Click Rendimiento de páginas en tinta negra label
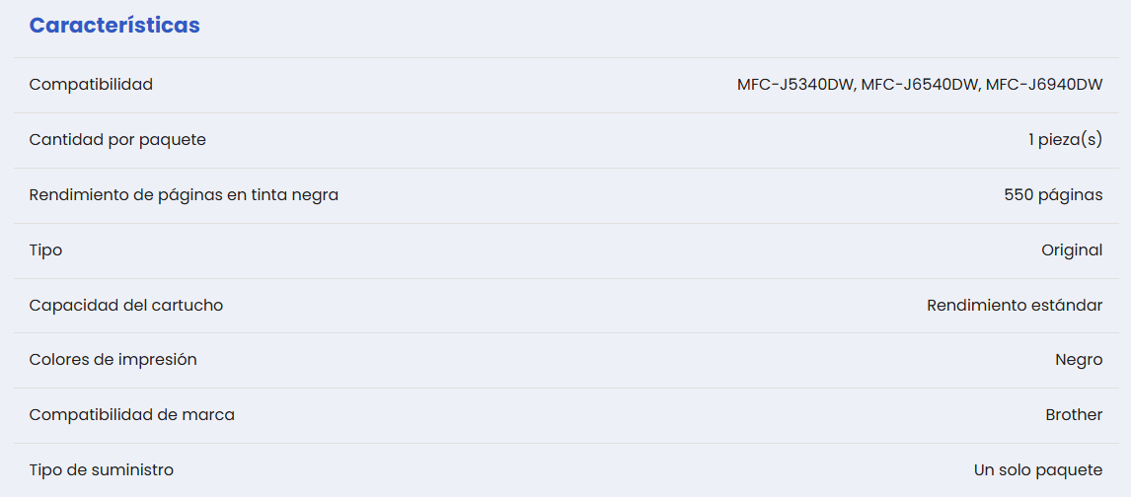1131x497 pixels. pos(184,195)
